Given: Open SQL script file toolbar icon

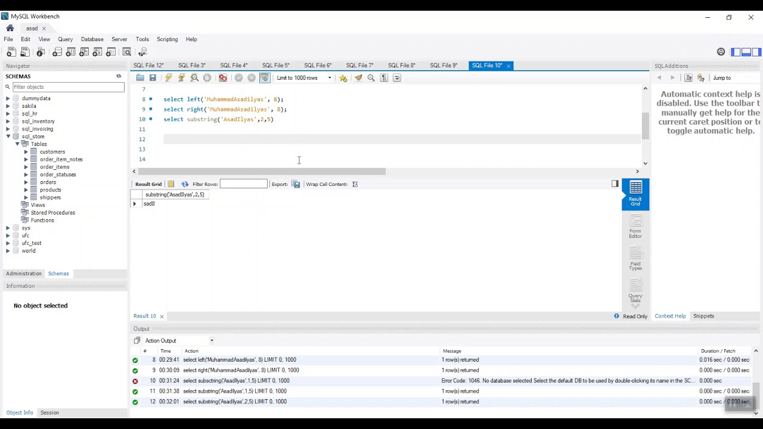Looking at the screenshot, I should (25, 52).
